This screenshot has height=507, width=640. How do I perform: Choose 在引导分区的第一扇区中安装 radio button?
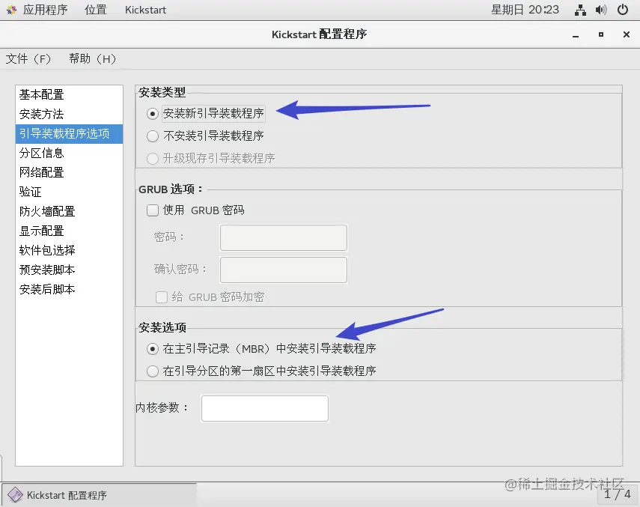153,371
